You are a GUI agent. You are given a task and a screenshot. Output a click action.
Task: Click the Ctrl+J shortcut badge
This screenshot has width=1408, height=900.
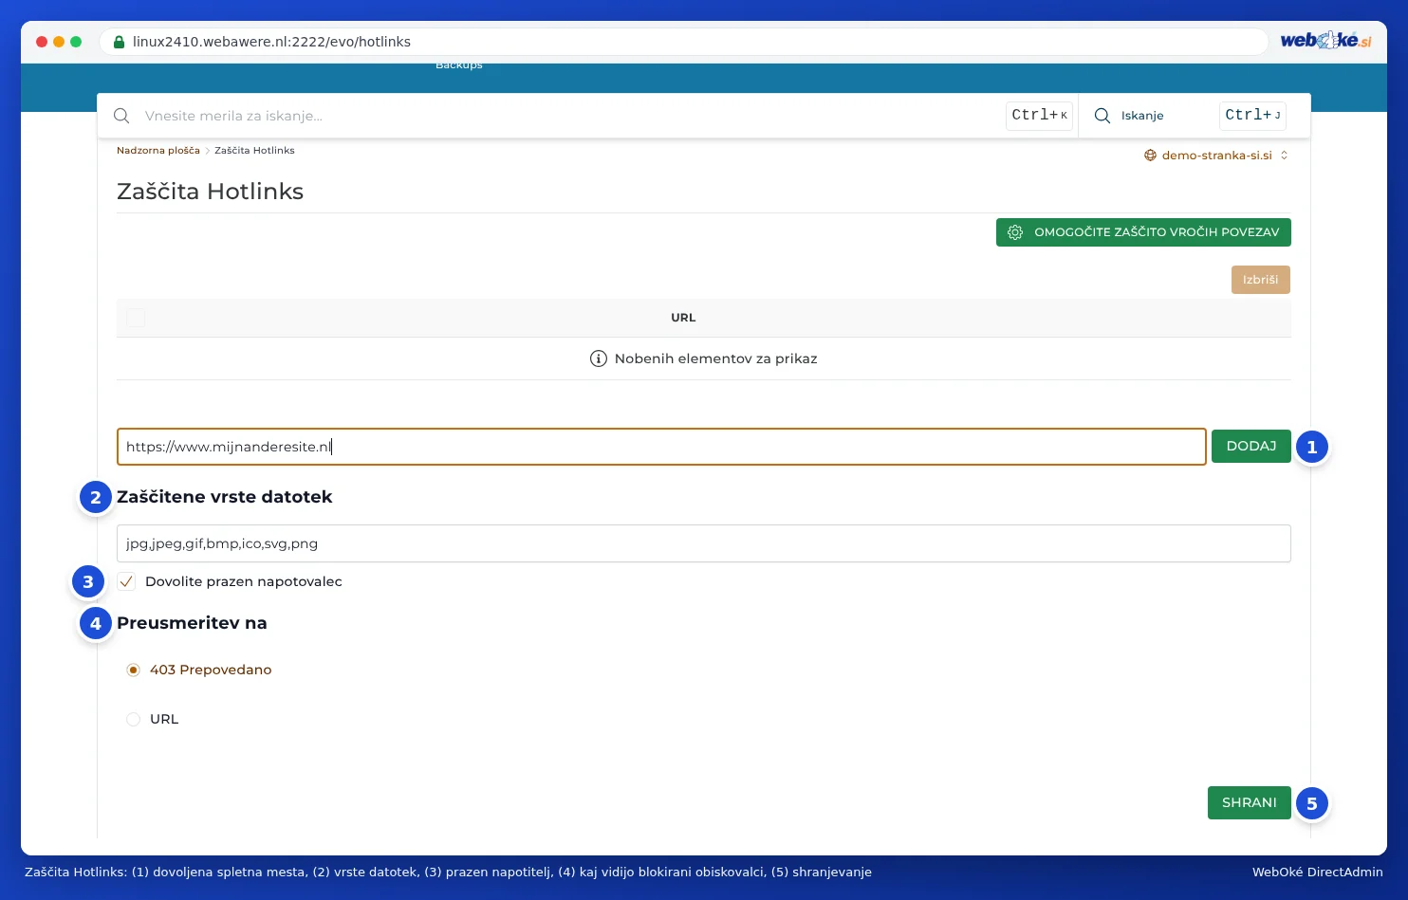(x=1252, y=116)
